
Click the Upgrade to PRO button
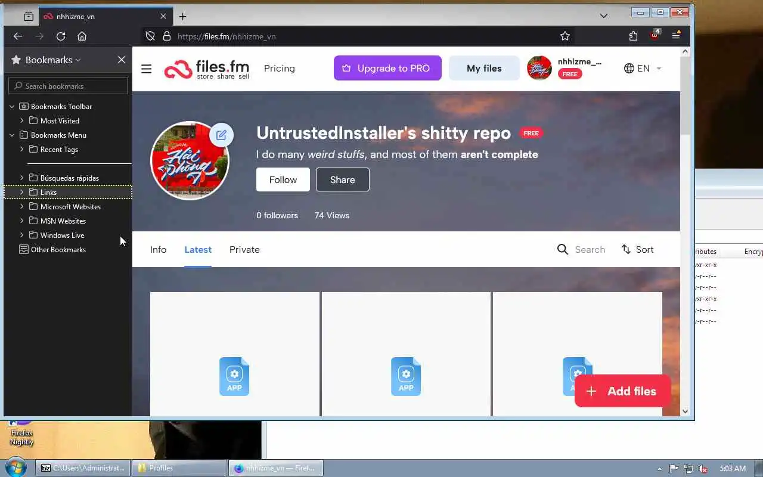(x=387, y=68)
